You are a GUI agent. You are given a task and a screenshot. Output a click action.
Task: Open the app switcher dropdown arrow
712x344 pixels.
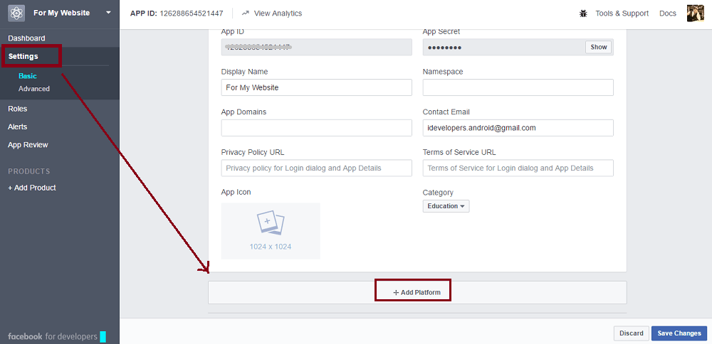click(108, 13)
